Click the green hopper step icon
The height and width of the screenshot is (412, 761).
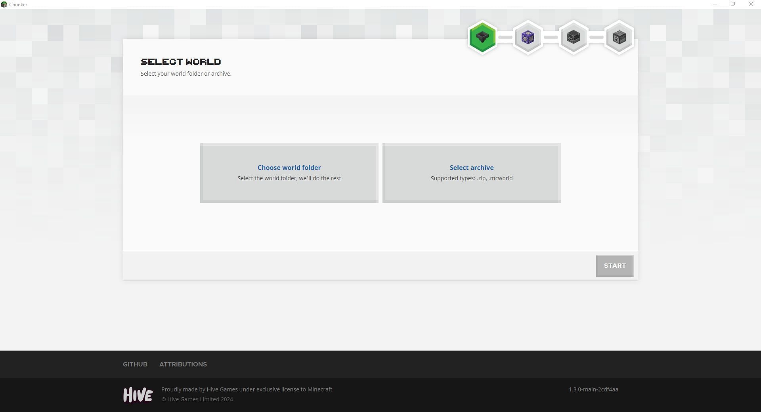tap(482, 37)
